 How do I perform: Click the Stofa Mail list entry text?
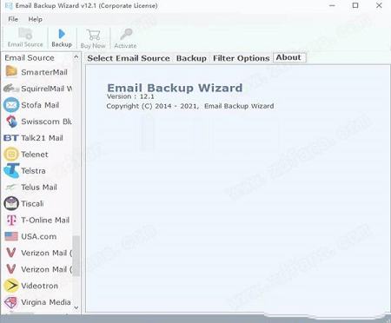coord(40,105)
